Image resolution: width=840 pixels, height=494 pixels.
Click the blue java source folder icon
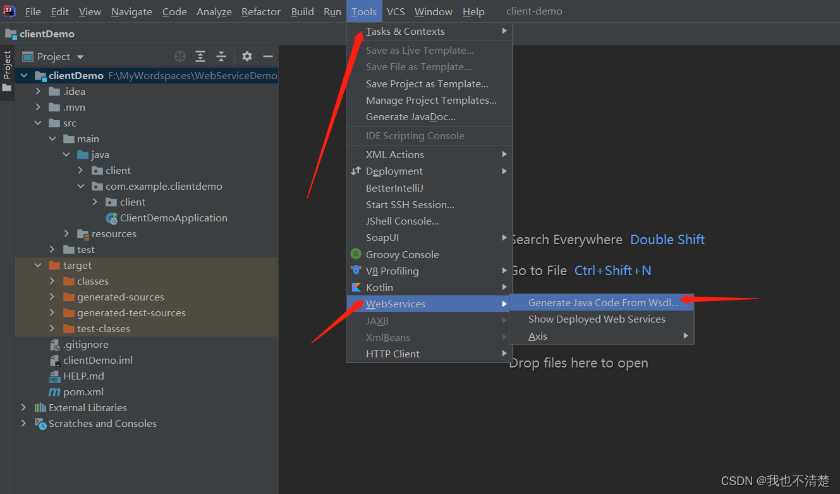point(83,155)
